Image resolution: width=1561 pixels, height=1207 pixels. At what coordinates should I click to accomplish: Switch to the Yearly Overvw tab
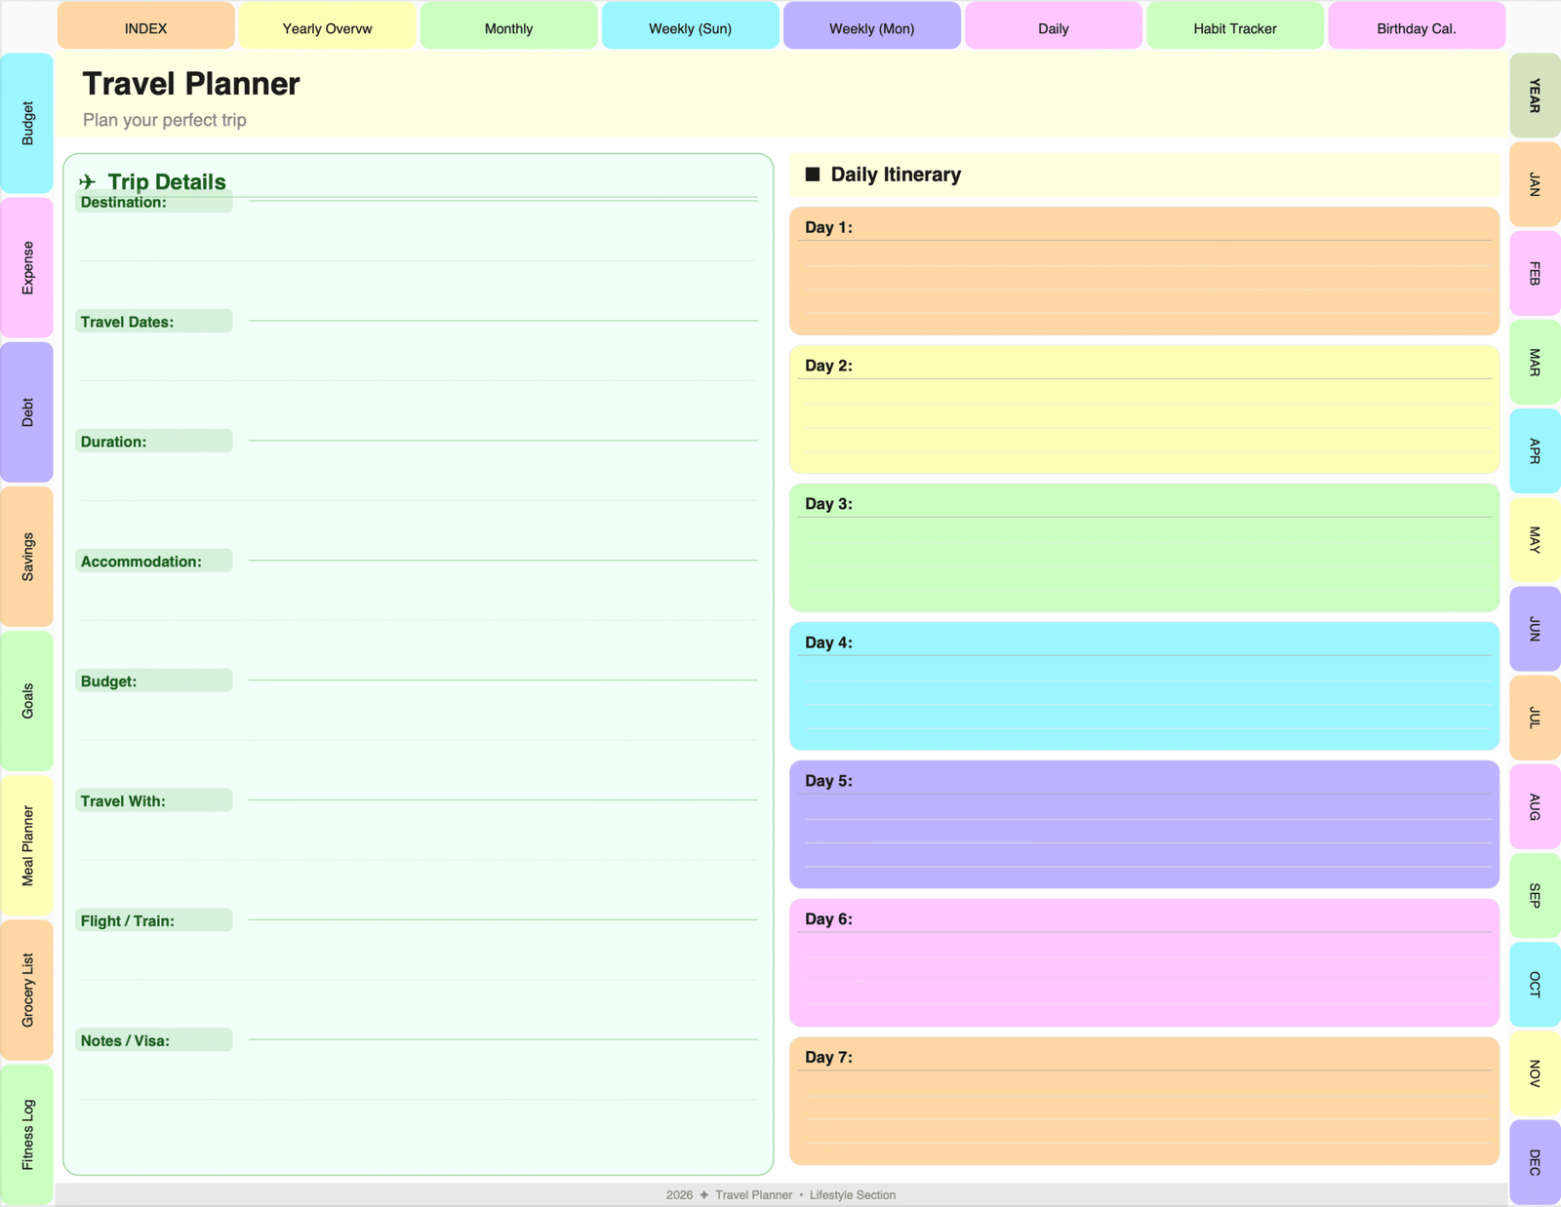coord(326,26)
